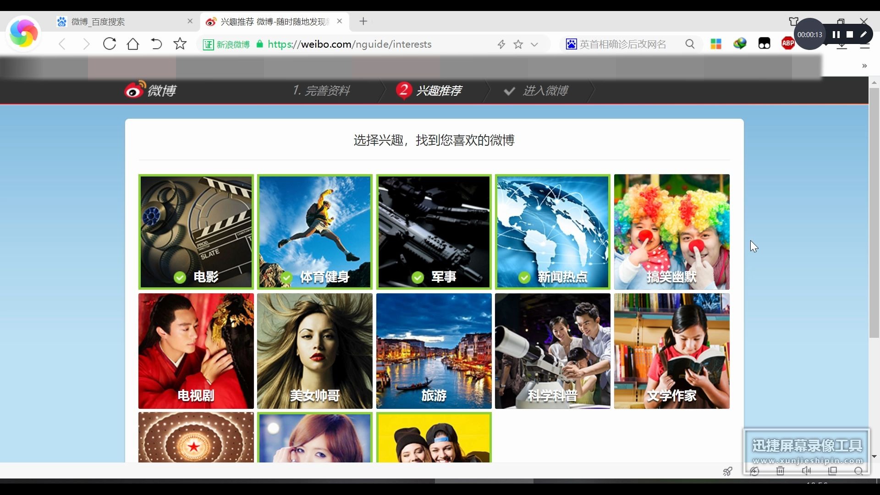Click the browser forward arrow
This screenshot has width=880, height=495.
(86, 44)
